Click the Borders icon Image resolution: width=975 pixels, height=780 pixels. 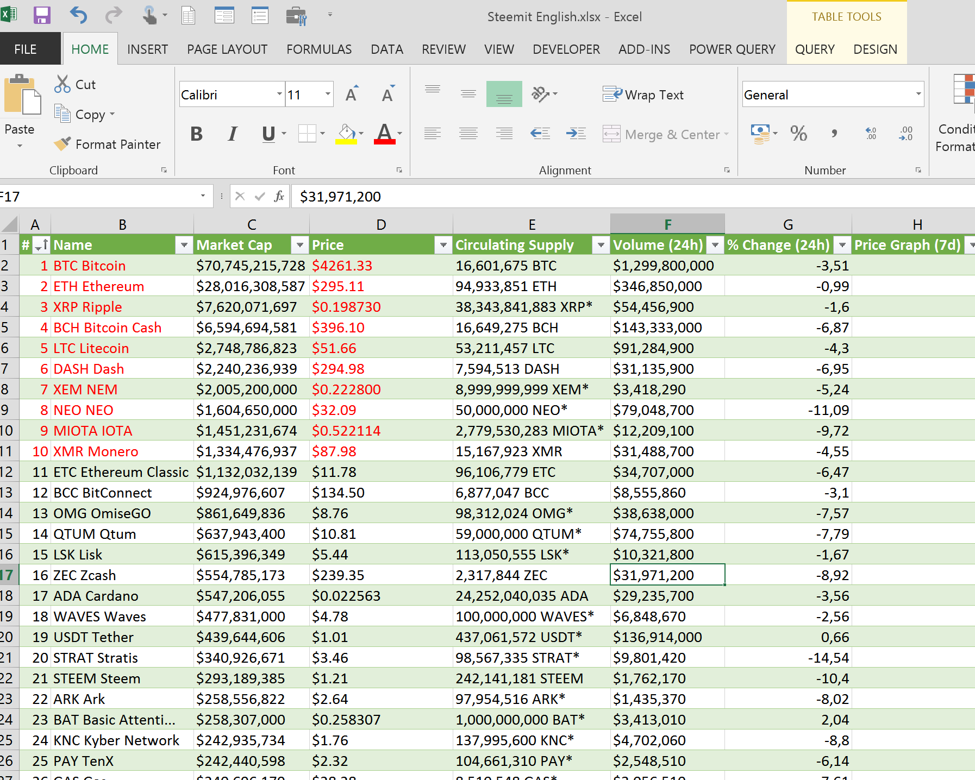click(307, 134)
